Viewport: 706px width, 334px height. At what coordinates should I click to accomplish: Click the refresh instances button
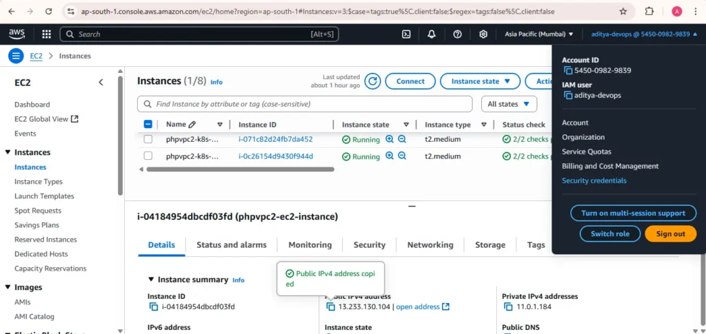pyautogui.click(x=372, y=81)
